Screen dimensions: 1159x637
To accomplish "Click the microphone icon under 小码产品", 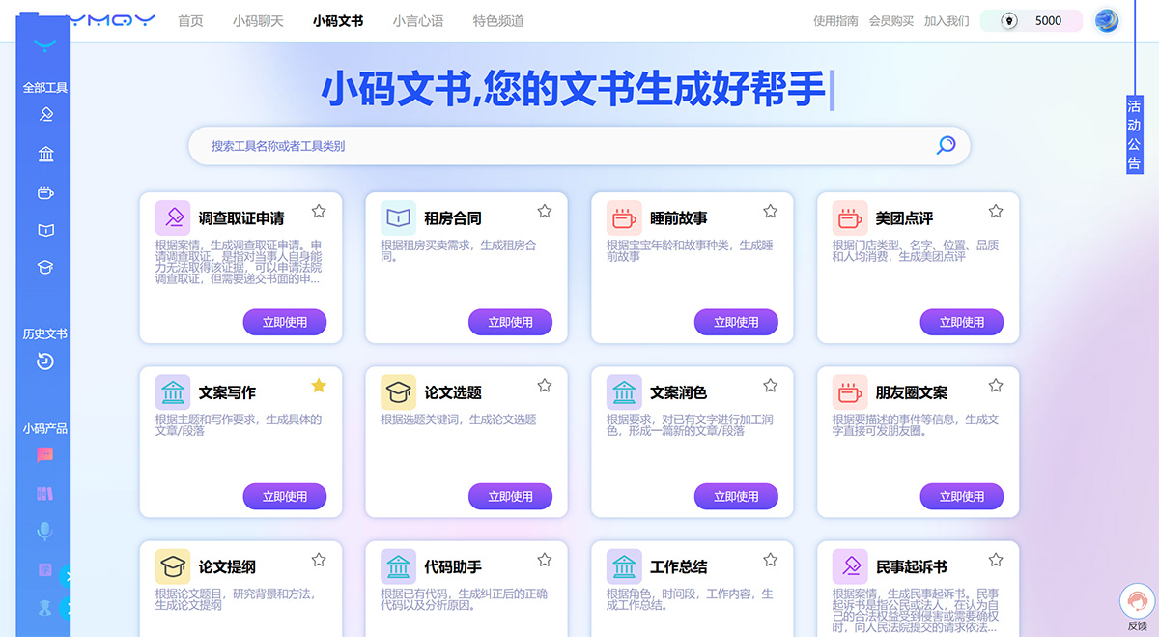I will (44, 531).
